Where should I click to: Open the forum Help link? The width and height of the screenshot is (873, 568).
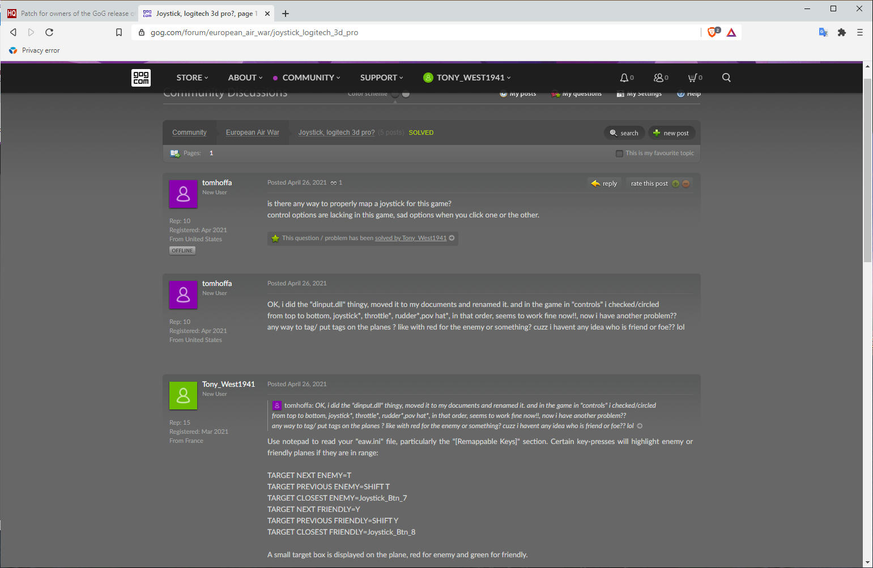[x=689, y=93]
